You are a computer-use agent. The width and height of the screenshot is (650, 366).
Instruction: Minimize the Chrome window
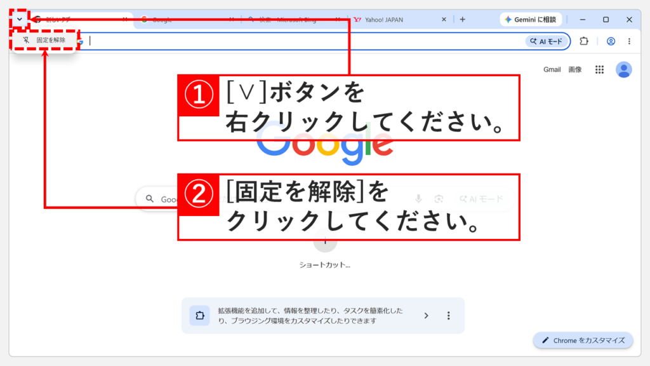pyautogui.click(x=583, y=20)
